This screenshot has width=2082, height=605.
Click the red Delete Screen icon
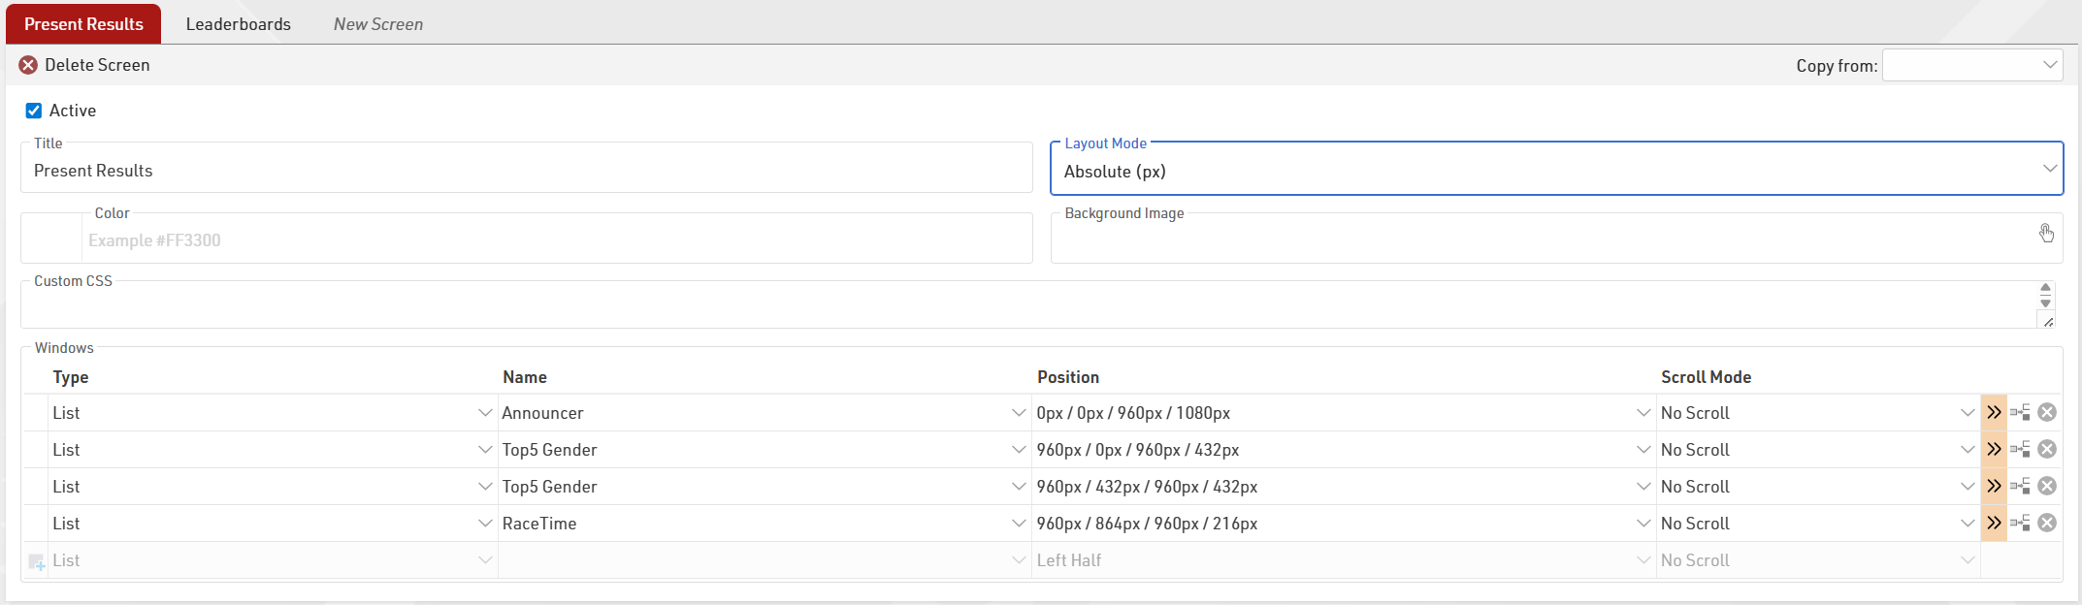29,65
